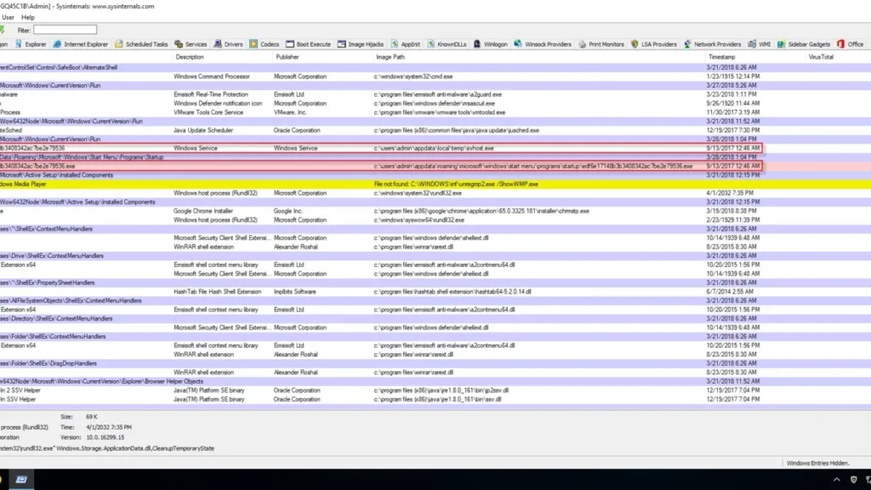
Task: Go to the Boot Execute tab
Action: pyautogui.click(x=308, y=44)
